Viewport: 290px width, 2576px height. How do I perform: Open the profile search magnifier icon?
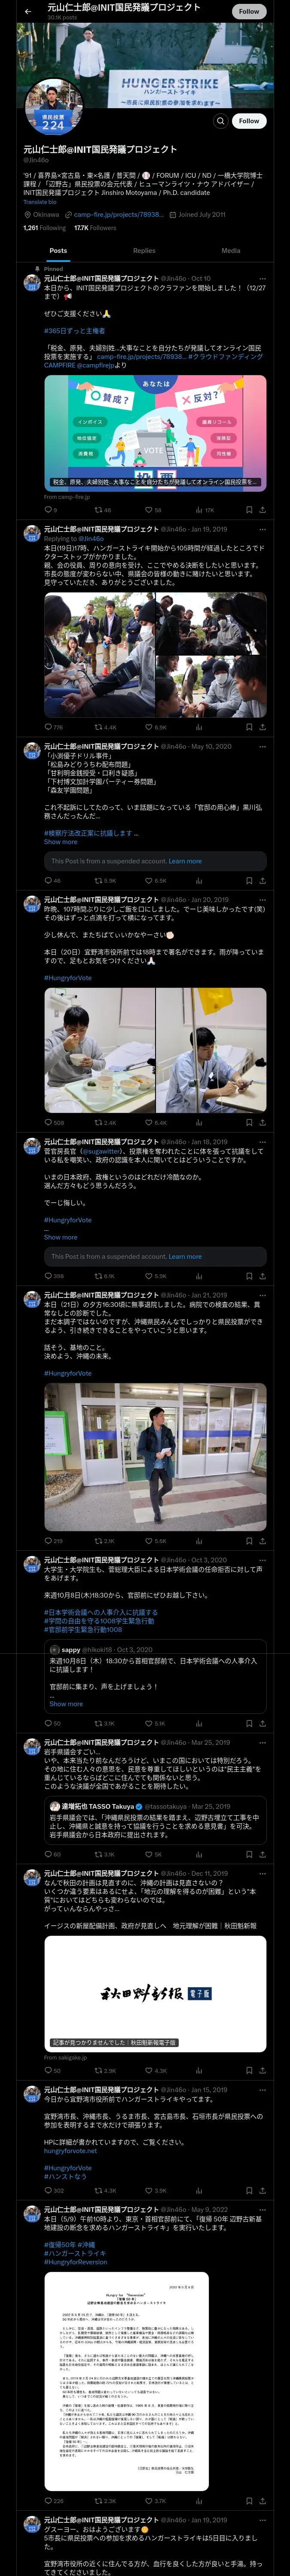tap(220, 121)
